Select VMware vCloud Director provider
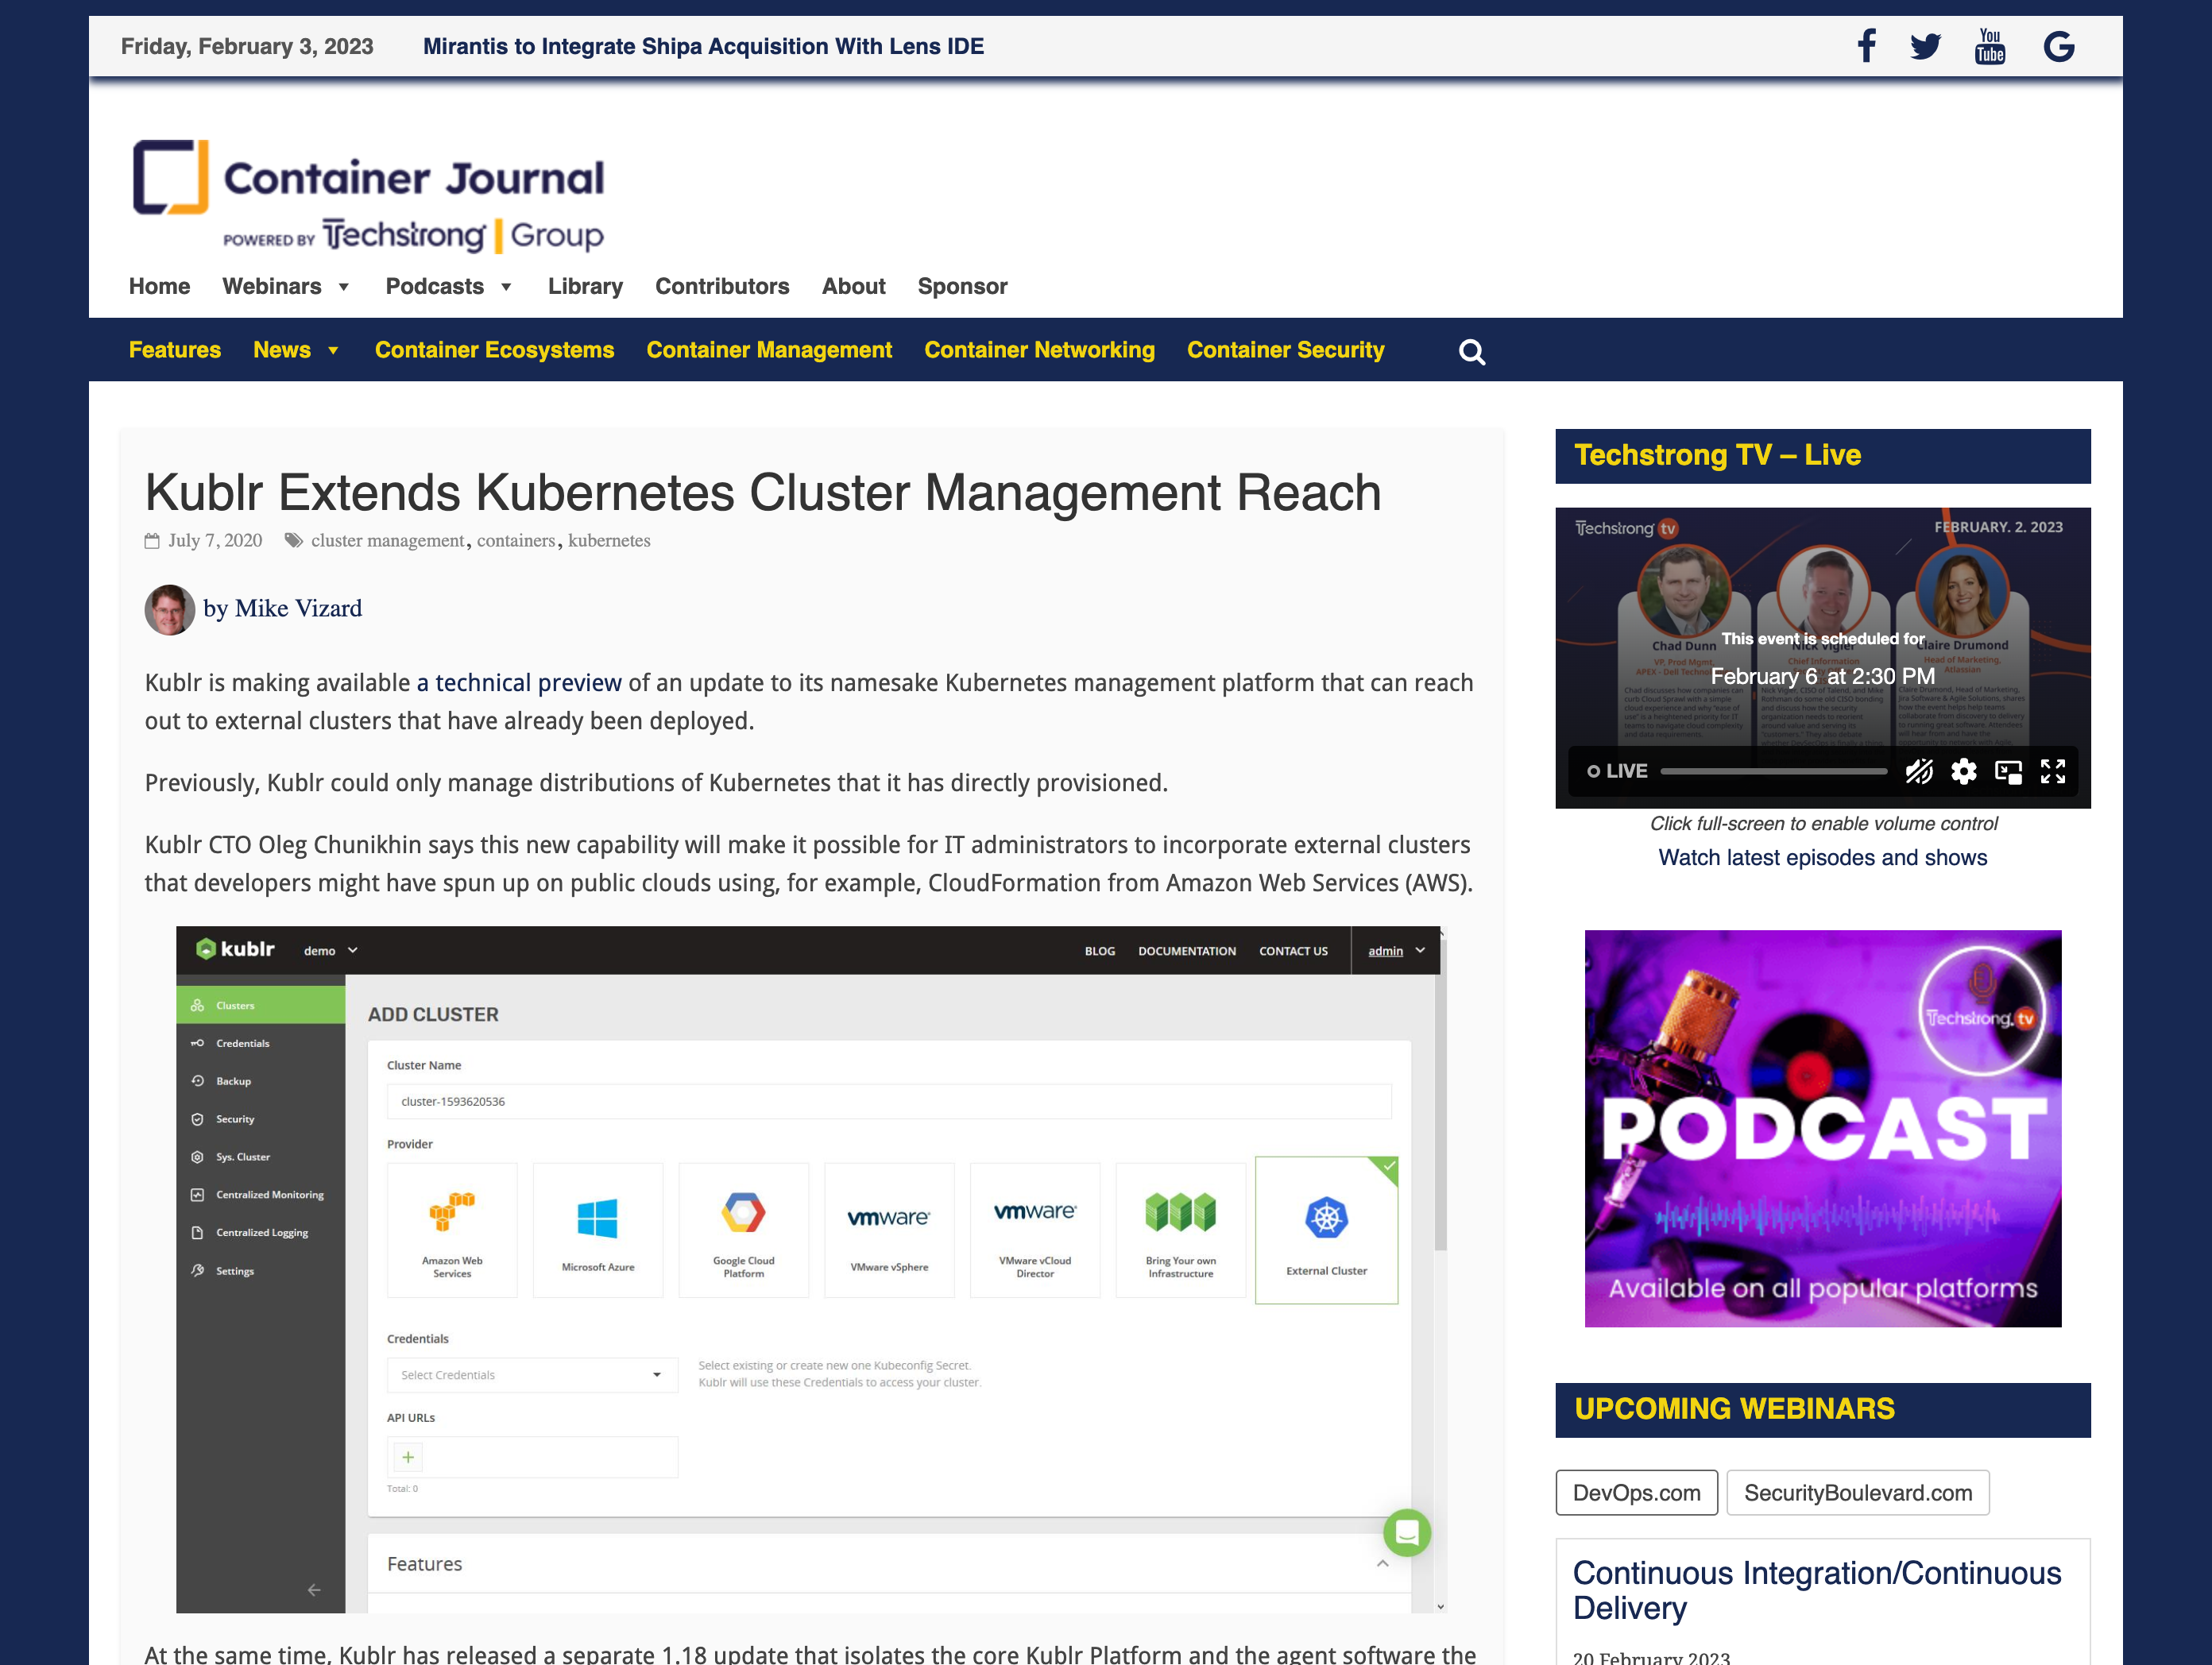This screenshot has width=2212, height=1665. coord(1035,1230)
